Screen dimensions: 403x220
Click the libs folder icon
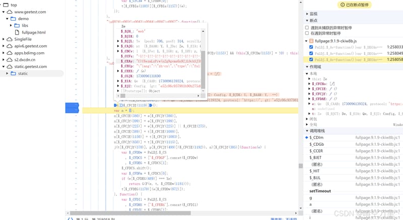(x=17, y=26)
